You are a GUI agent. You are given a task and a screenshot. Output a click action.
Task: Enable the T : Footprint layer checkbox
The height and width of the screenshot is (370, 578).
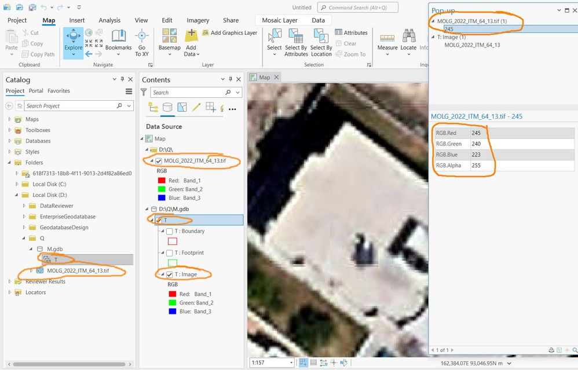point(170,253)
